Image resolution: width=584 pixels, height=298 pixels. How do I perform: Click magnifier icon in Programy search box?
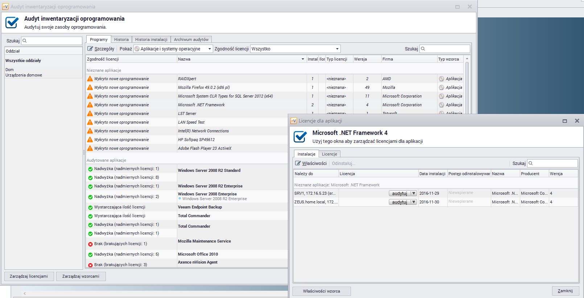tap(423, 49)
